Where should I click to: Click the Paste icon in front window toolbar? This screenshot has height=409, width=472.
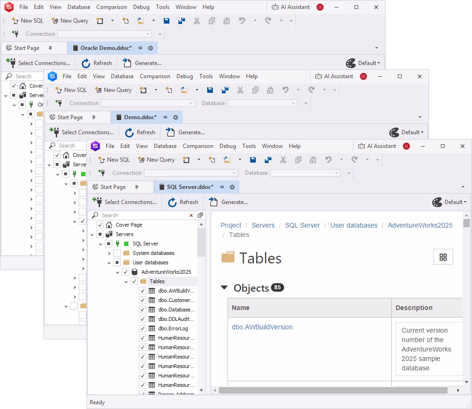point(313,160)
